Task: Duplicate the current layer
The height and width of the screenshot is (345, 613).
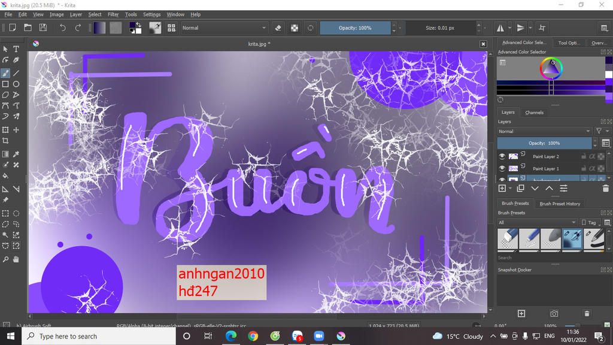Action: click(x=520, y=189)
